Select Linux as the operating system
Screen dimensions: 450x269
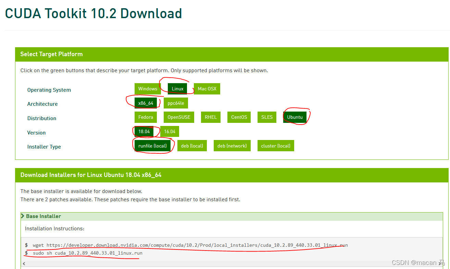[x=177, y=89]
